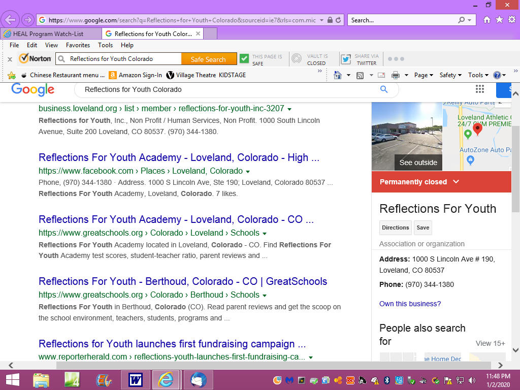This screenshot has width=520, height=390.
Task: Click See outside street view thumbnail
Action: 407,136
